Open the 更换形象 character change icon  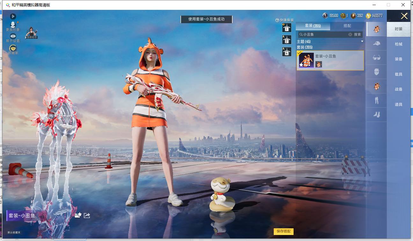[13, 24]
